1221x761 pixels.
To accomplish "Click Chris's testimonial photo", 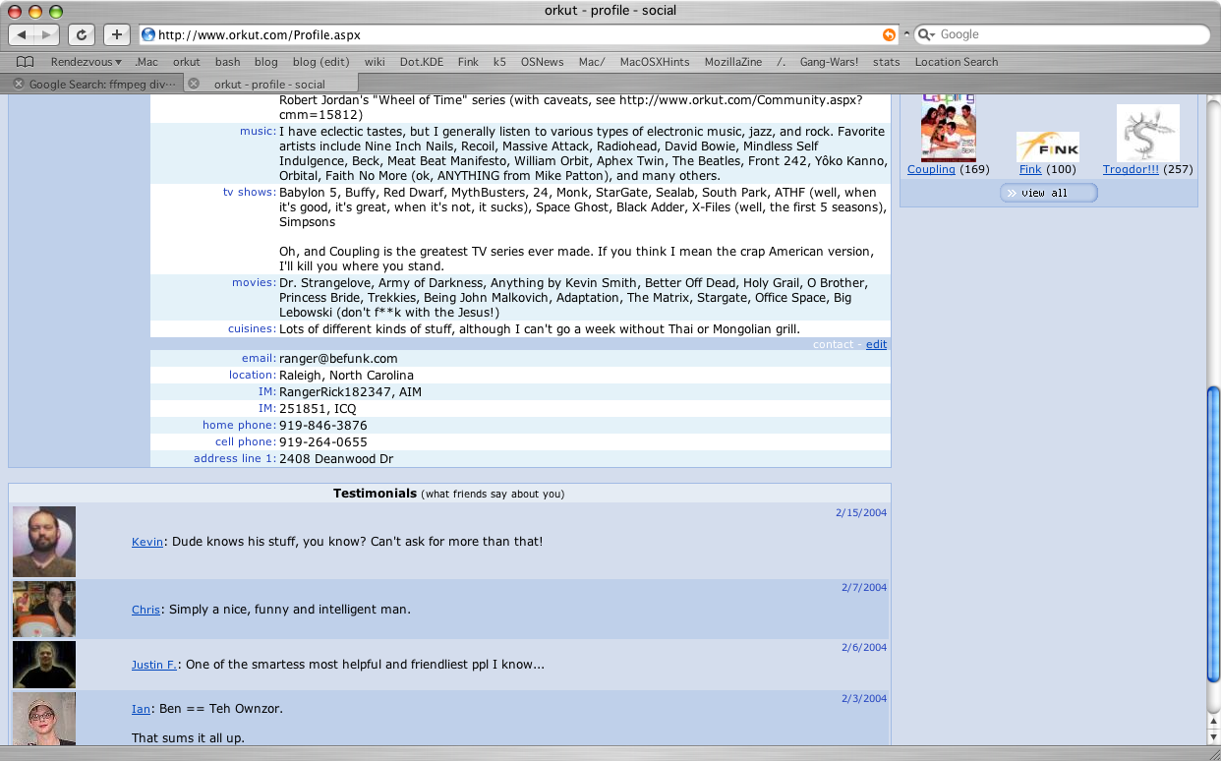I will pos(44,610).
